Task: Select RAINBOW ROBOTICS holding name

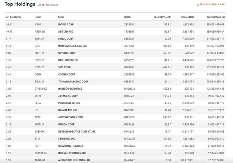Action: pos(70,89)
